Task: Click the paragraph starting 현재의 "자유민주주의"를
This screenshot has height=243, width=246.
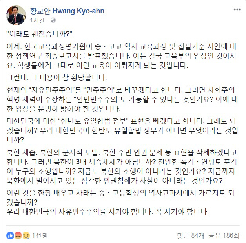Action: tap(122, 99)
